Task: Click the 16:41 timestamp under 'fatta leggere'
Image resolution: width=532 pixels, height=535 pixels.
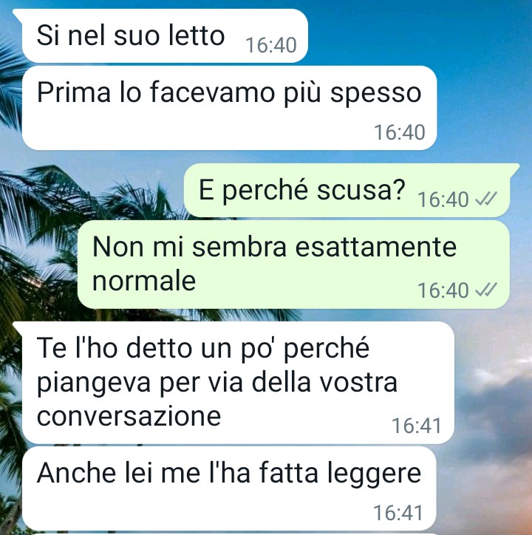Action: tap(398, 513)
